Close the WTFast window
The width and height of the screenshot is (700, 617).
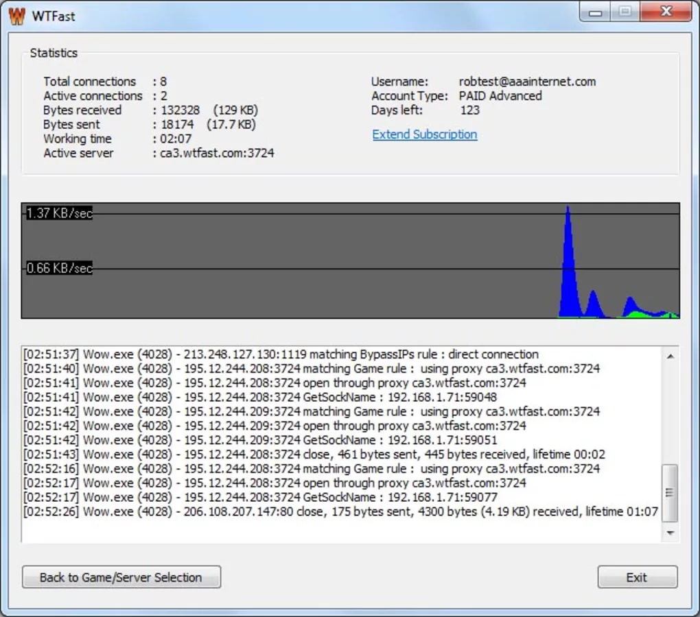click(x=665, y=12)
